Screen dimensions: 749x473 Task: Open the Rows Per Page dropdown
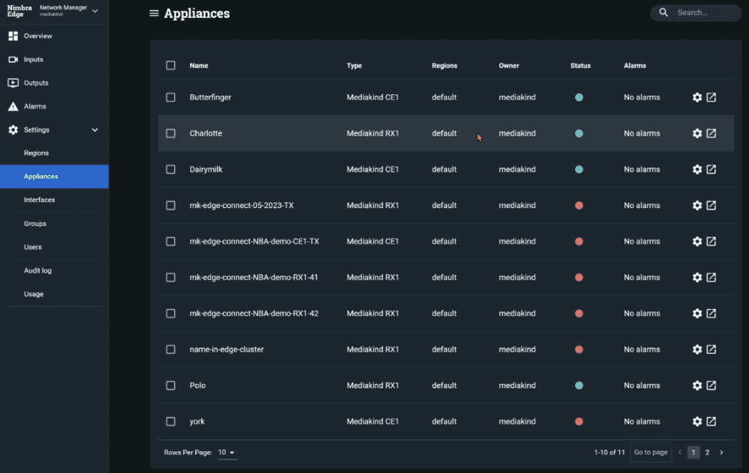coord(226,453)
